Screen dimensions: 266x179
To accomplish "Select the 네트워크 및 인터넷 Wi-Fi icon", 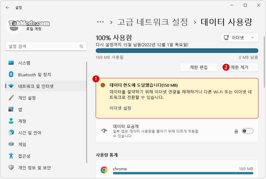I will pos(11,86).
